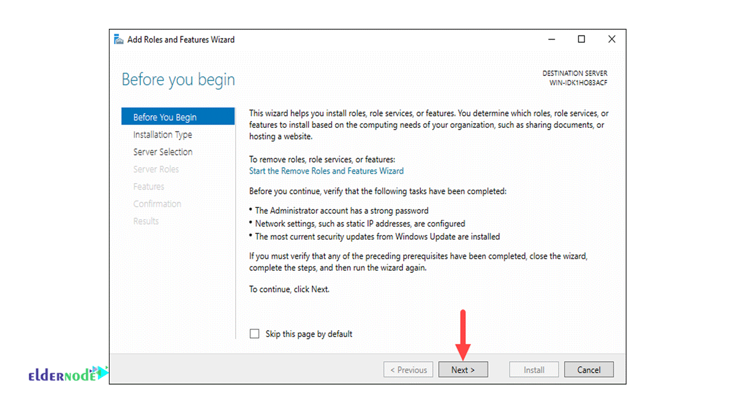Jump to the Features step
Viewport: 735px width, 413px height.
pos(148,187)
